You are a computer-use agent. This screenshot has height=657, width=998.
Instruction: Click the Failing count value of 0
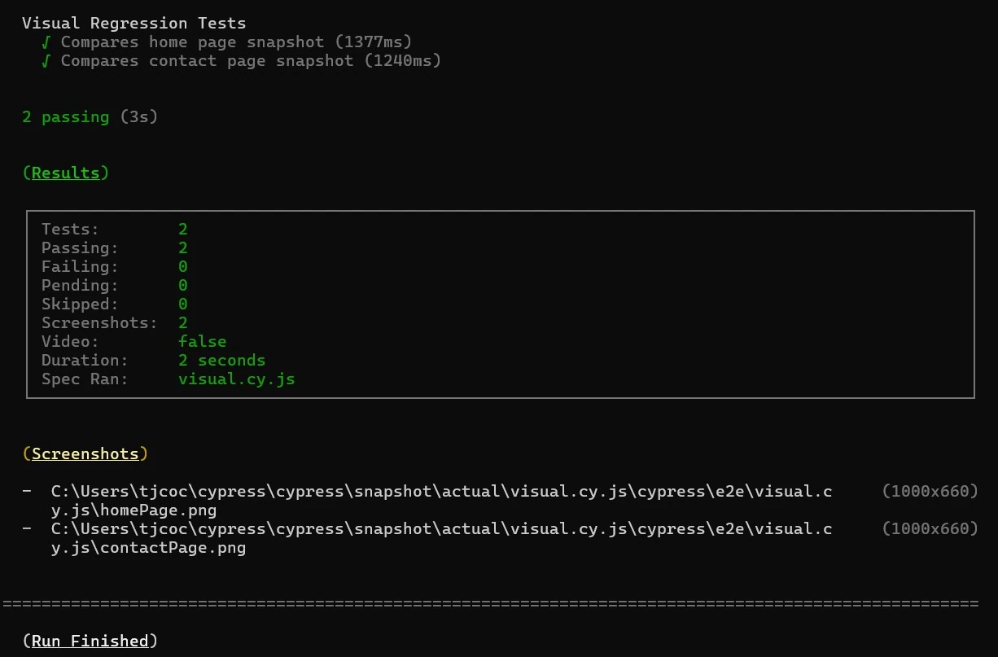click(183, 266)
